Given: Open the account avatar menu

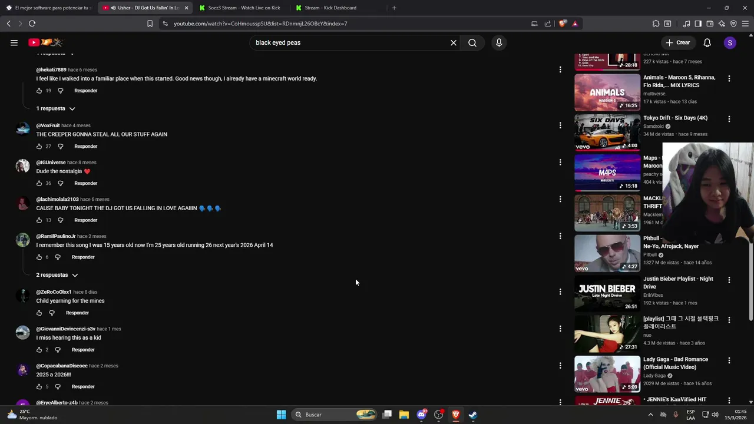Looking at the screenshot, I should click(x=730, y=42).
